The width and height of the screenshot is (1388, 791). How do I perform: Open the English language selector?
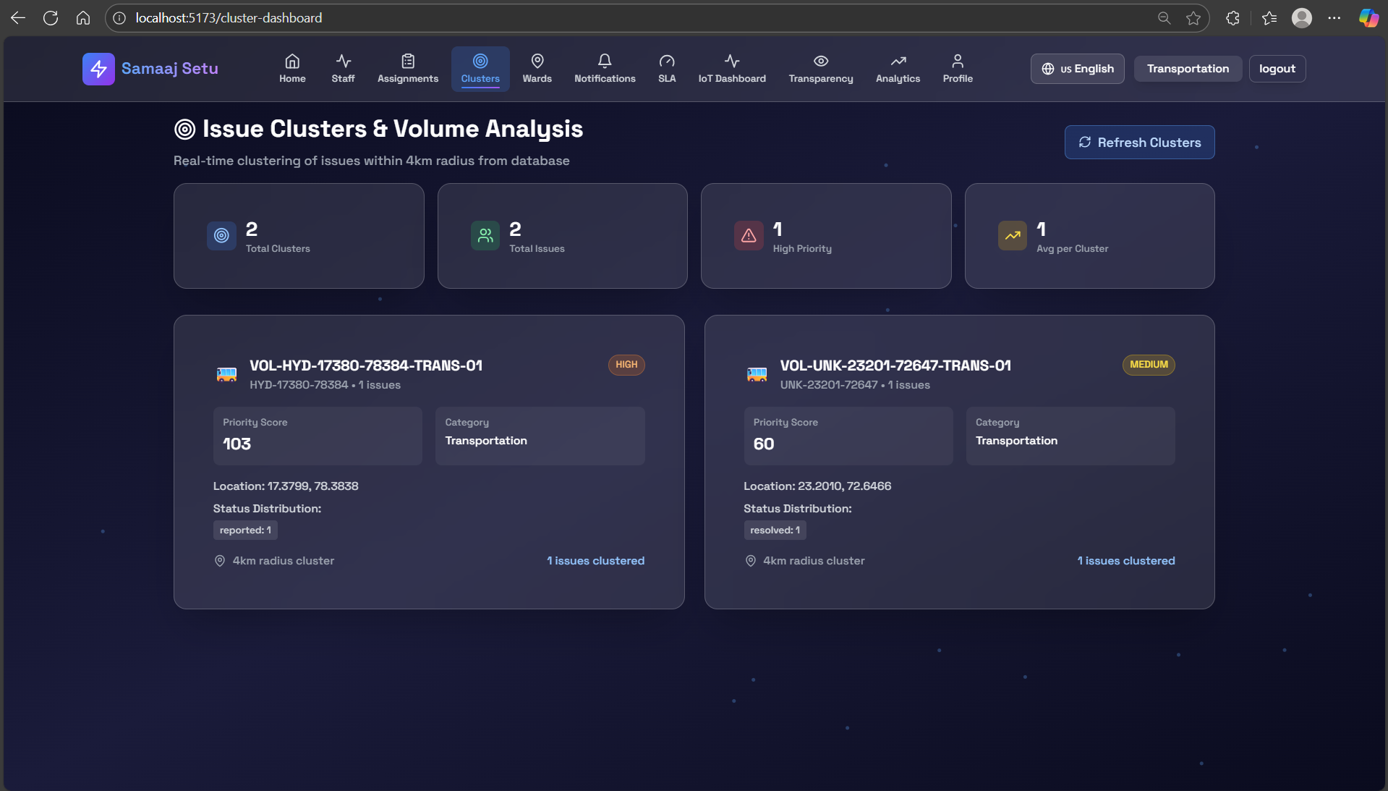point(1078,69)
